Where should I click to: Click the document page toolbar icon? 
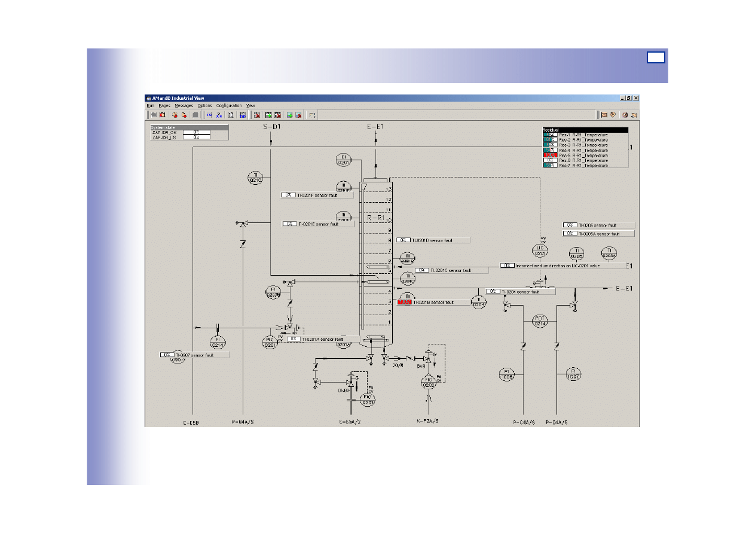pyautogui.click(x=230, y=115)
